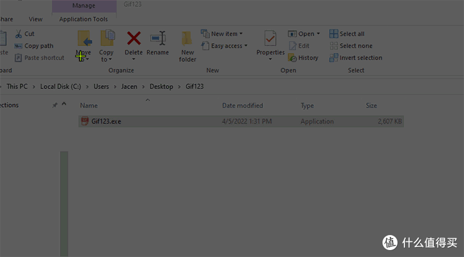Click the Invert selection icon
This screenshot has height=257, width=464.
click(x=334, y=58)
